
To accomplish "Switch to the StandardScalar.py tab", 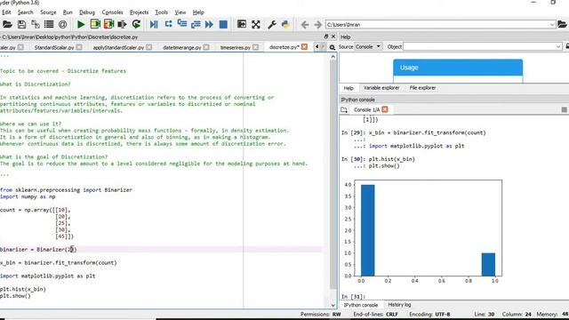I will [54, 47].
